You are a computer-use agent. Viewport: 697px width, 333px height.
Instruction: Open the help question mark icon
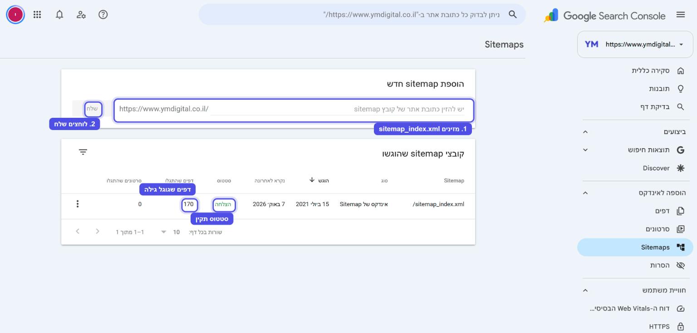(x=103, y=14)
